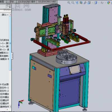
Task: Open the SOLIDWORKS MBD tab
Action: point(47,2)
